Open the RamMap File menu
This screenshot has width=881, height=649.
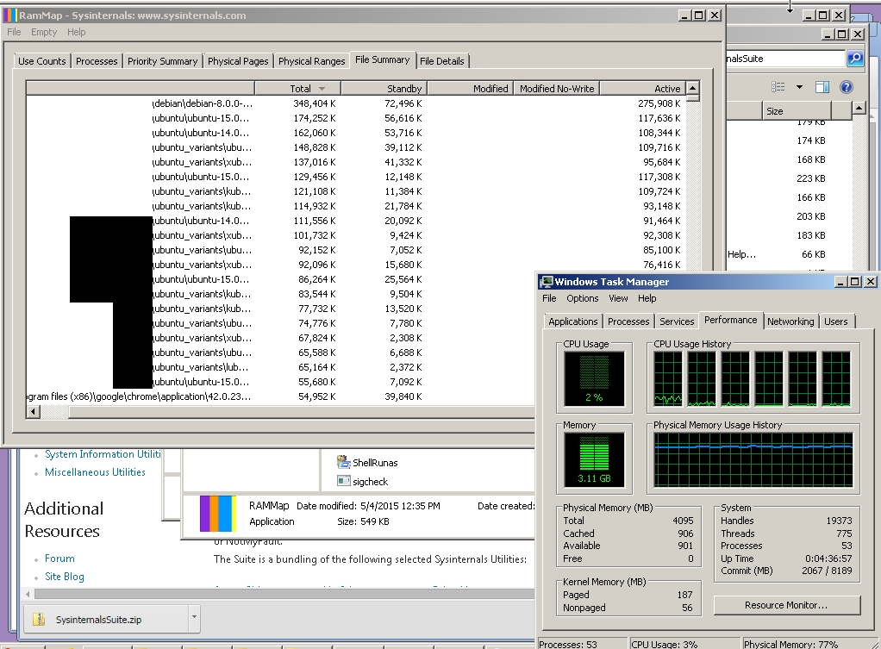point(14,32)
